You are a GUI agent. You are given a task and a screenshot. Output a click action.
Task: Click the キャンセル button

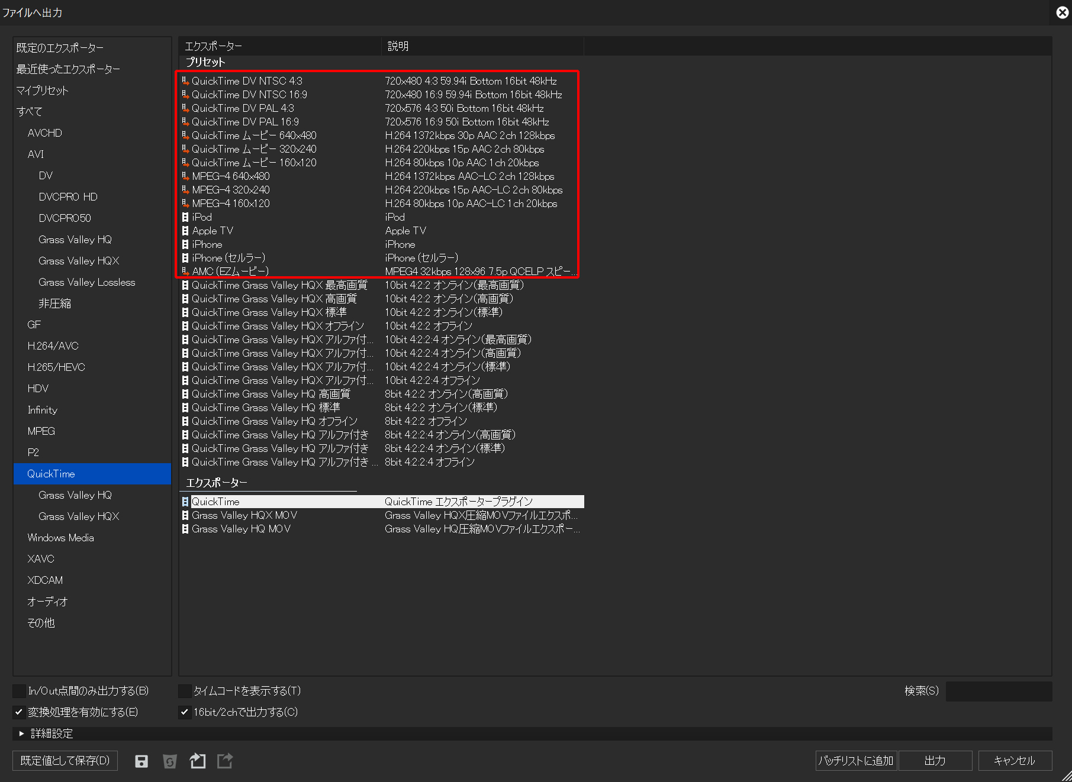1015,761
